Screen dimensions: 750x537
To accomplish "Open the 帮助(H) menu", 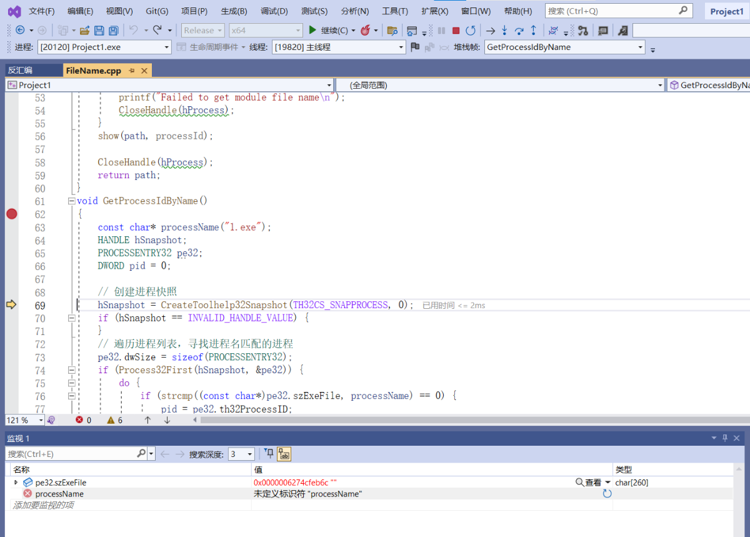I will (x=517, y=11).
